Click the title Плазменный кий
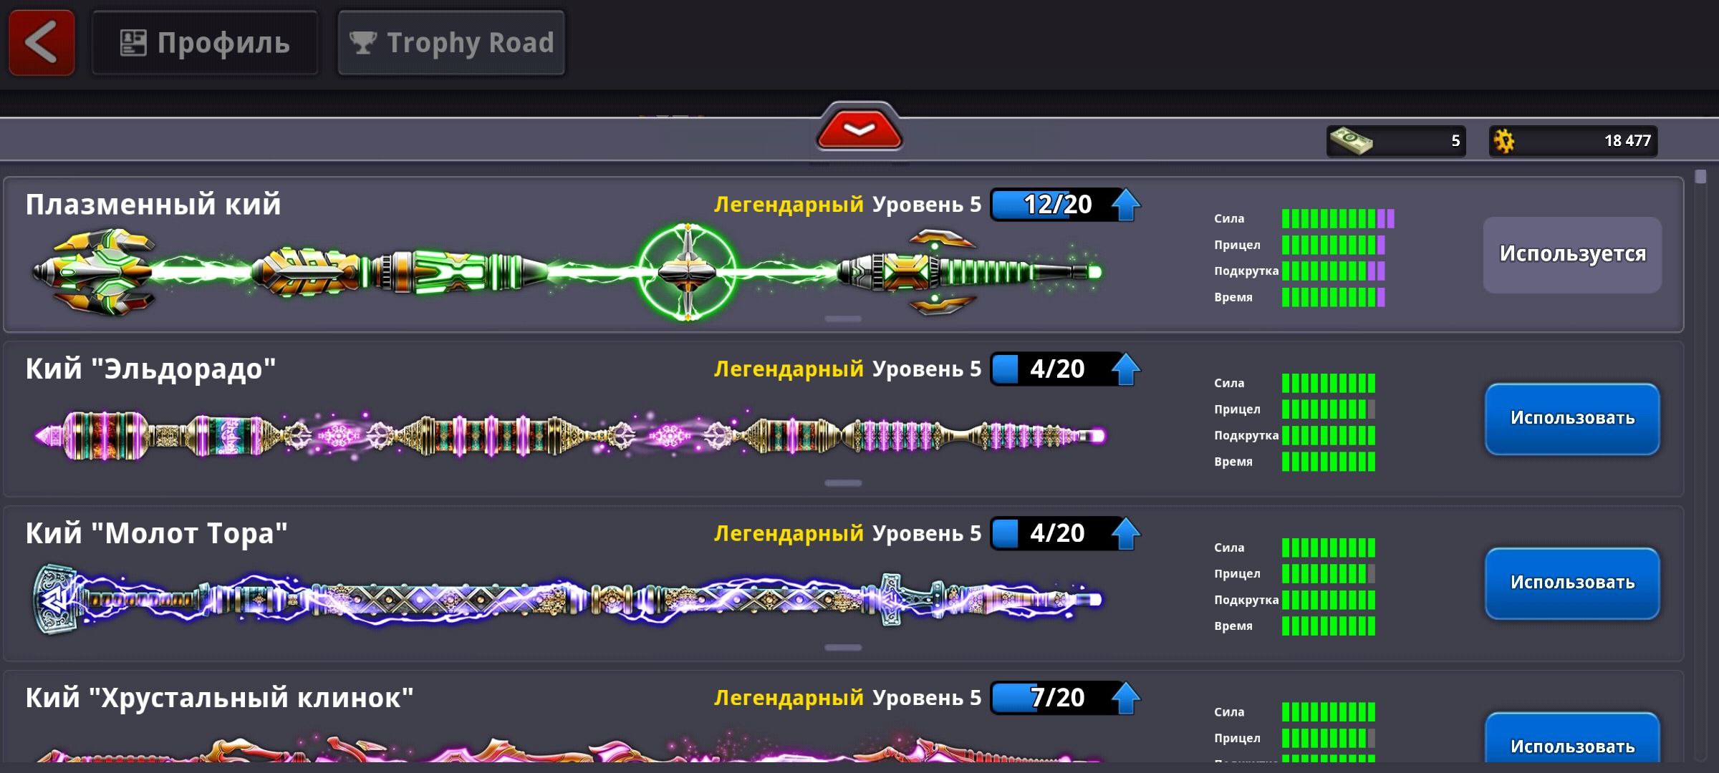 pyautogui.click(x=153, y=205)
